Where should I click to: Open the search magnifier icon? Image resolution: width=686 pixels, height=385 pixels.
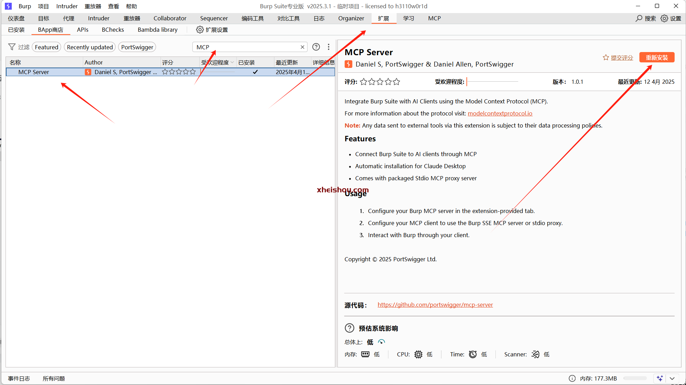639,18
